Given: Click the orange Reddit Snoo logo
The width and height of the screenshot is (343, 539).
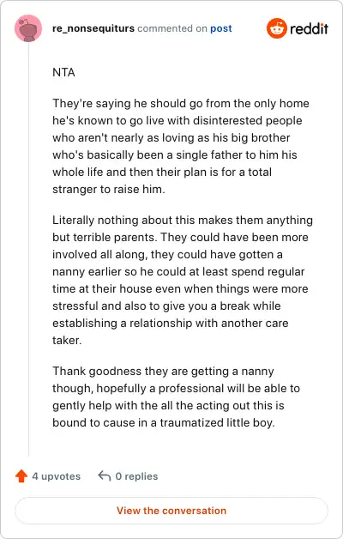Looking at the screenshot, I should point(276,28).
